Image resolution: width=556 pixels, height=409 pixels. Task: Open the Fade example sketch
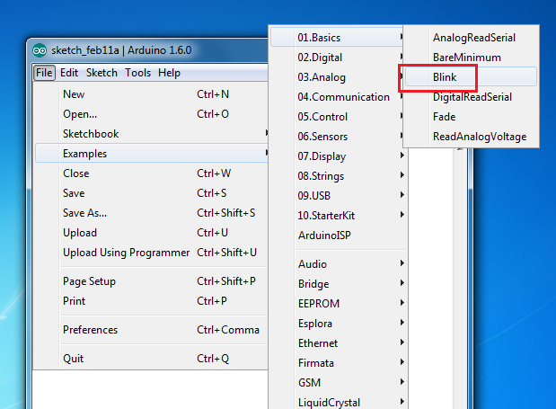coord(471,117)
